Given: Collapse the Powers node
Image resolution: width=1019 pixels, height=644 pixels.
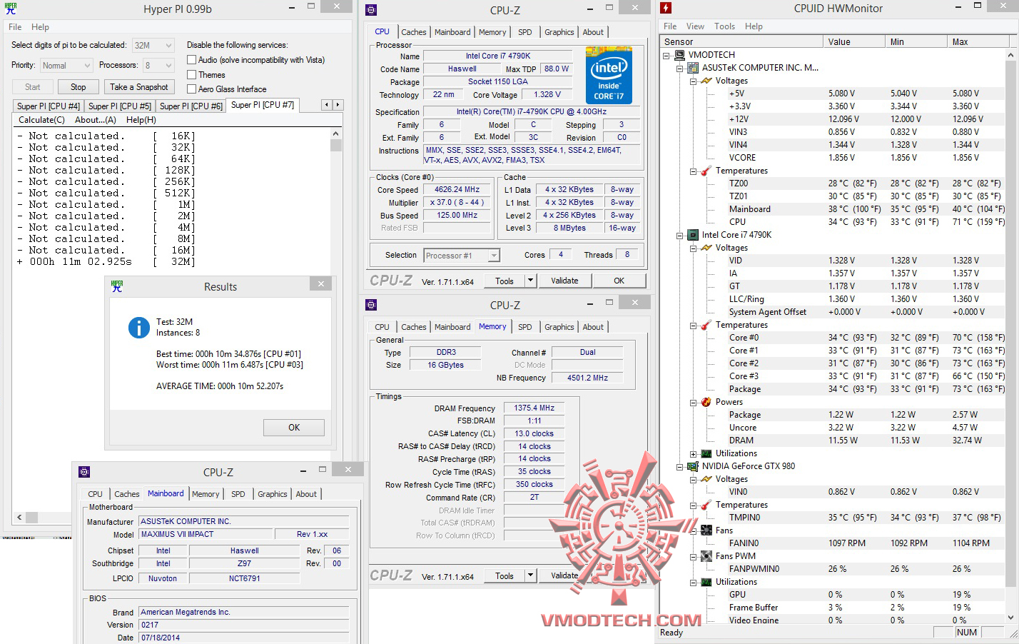Looking at the screenshot, I should pyautogui.click(x=693, y=402).
